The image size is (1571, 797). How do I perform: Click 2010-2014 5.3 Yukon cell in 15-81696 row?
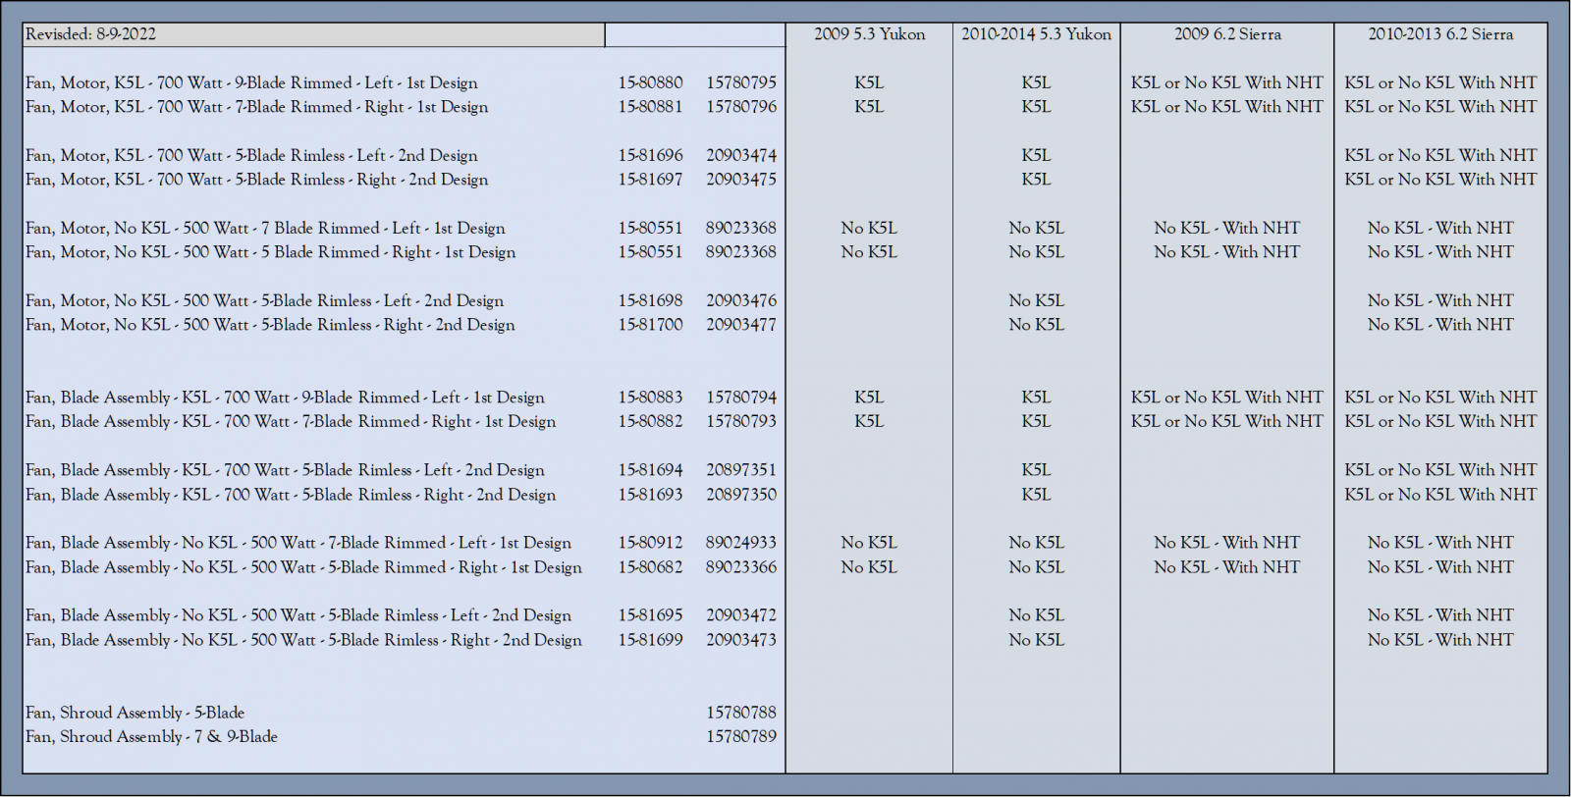tap(1036, 156)
